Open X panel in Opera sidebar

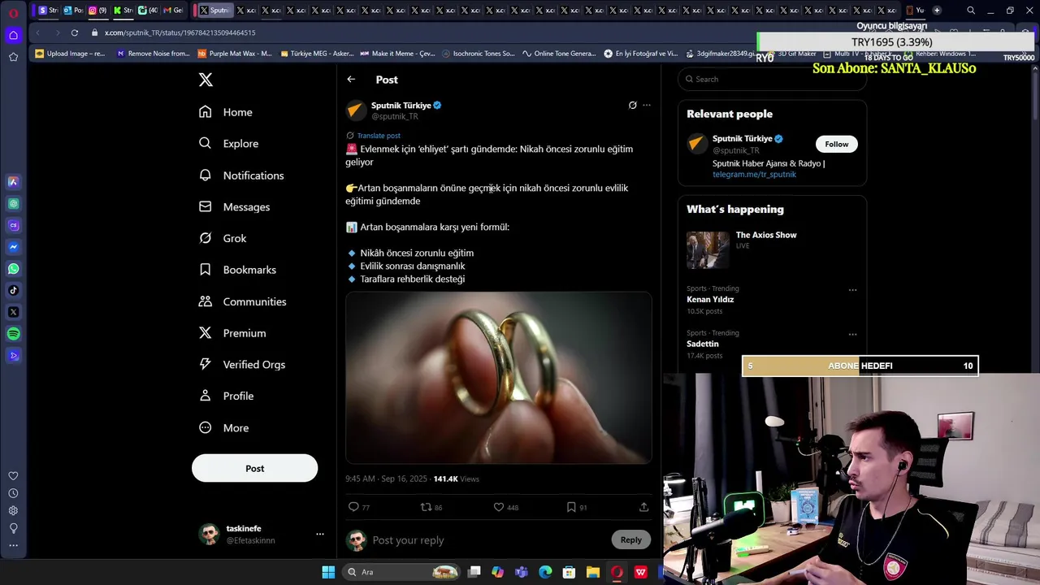[x=13, y=312]
